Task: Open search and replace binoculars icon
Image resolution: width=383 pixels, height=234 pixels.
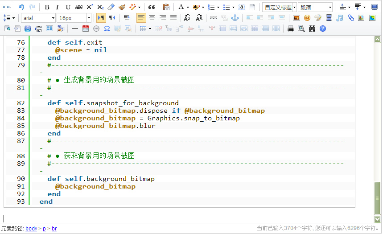Action: (x=312, y=29)
